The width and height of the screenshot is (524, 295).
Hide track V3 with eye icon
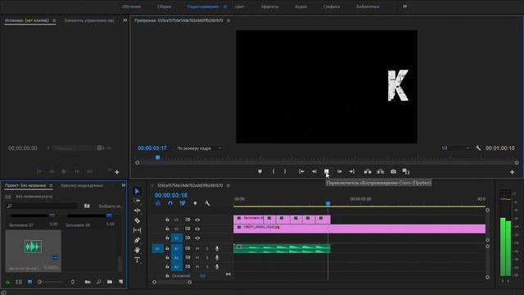tap(197, 220)
